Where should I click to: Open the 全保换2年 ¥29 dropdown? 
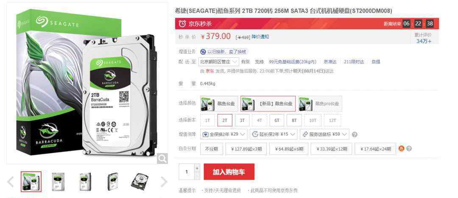(224, 134)
